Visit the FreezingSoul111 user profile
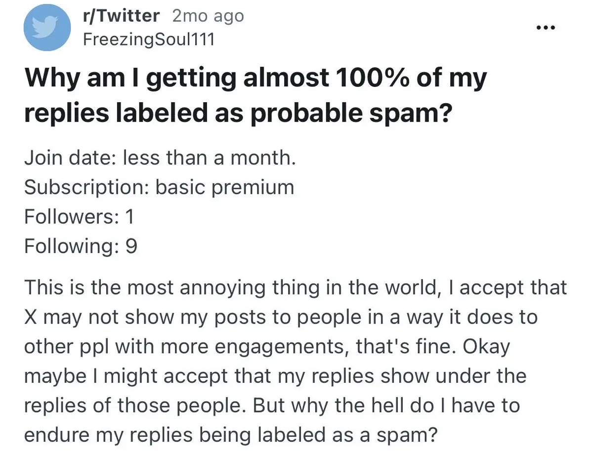Viewport: 593px width, 456px height. tap(148, 39)
